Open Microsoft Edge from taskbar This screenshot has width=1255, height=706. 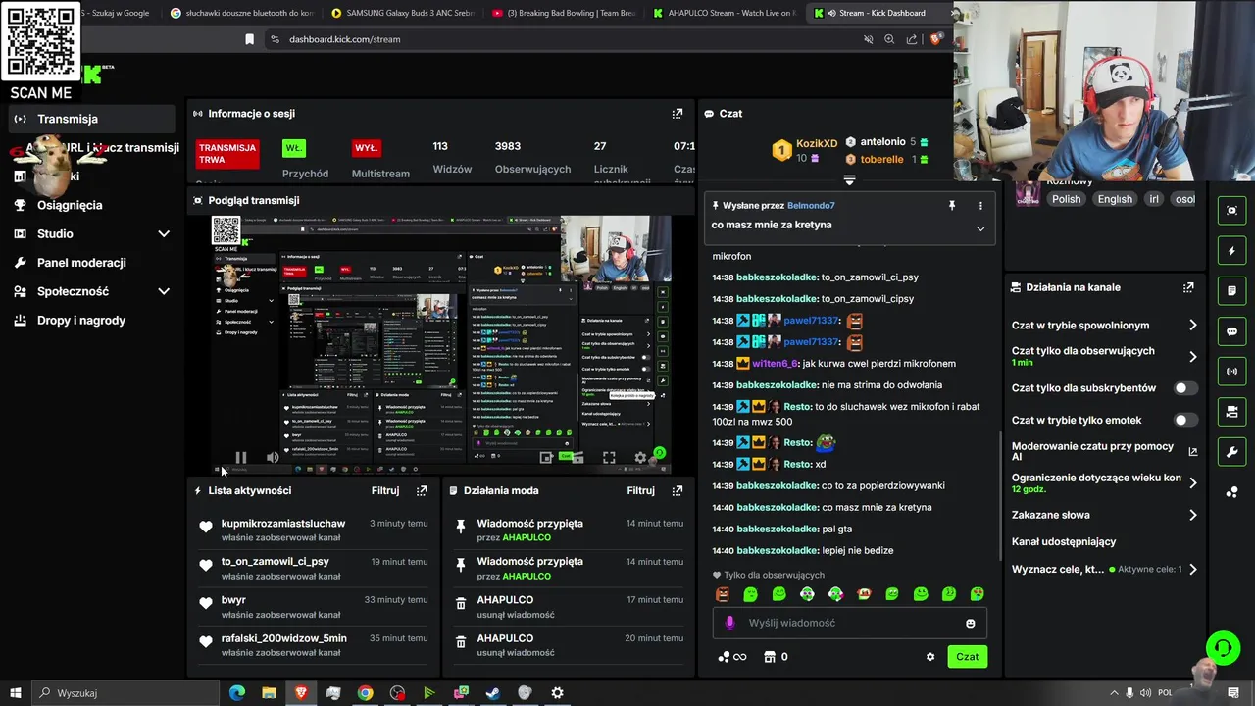236,693
